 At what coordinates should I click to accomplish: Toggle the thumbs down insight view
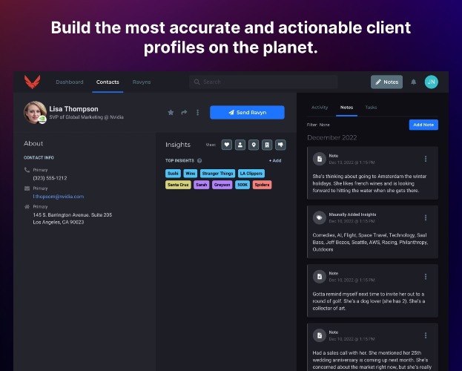coord(280,145)
